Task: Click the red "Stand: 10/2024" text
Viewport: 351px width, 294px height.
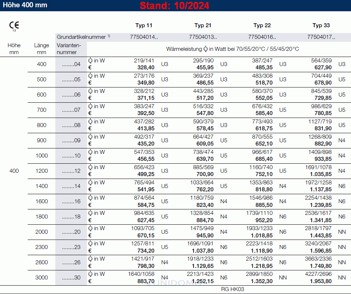Action: pyautogui.click(x=175, y=6)
